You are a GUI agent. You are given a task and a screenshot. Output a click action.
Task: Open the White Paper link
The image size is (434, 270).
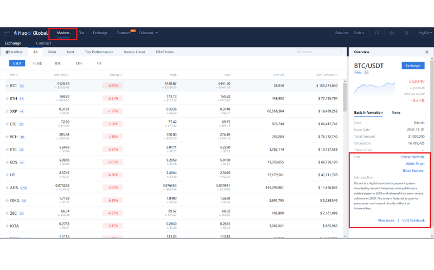point(415,164)
